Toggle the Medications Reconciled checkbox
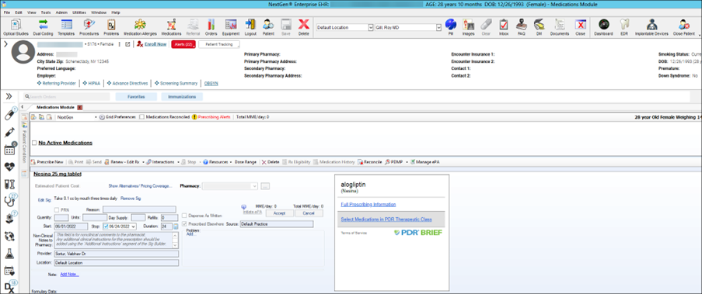Image resolution: width=702 pixels, height=294 pixels. click(142, 116)
